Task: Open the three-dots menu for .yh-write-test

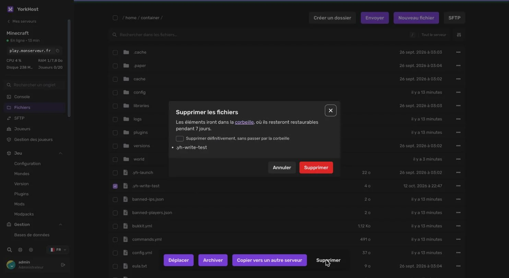Action: click(458, 186)
